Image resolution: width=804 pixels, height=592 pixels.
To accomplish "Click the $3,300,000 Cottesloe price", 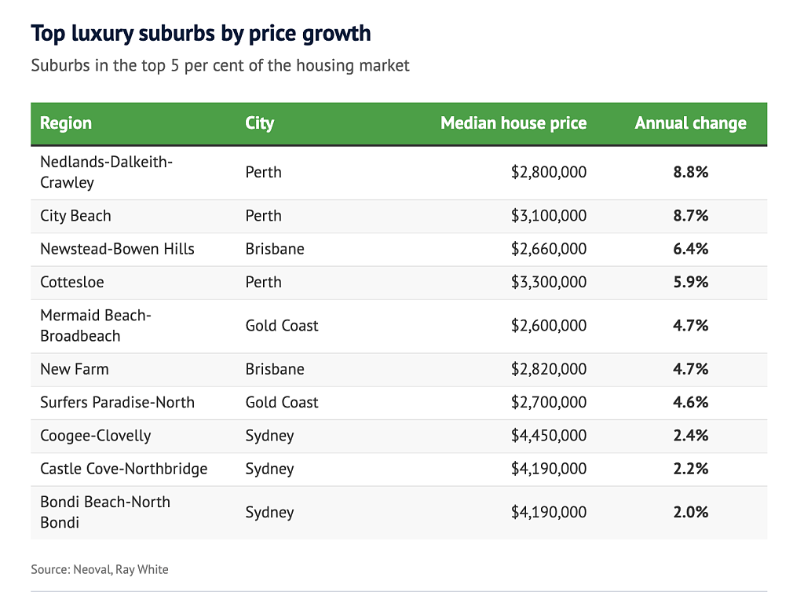I will click(549, 283).
